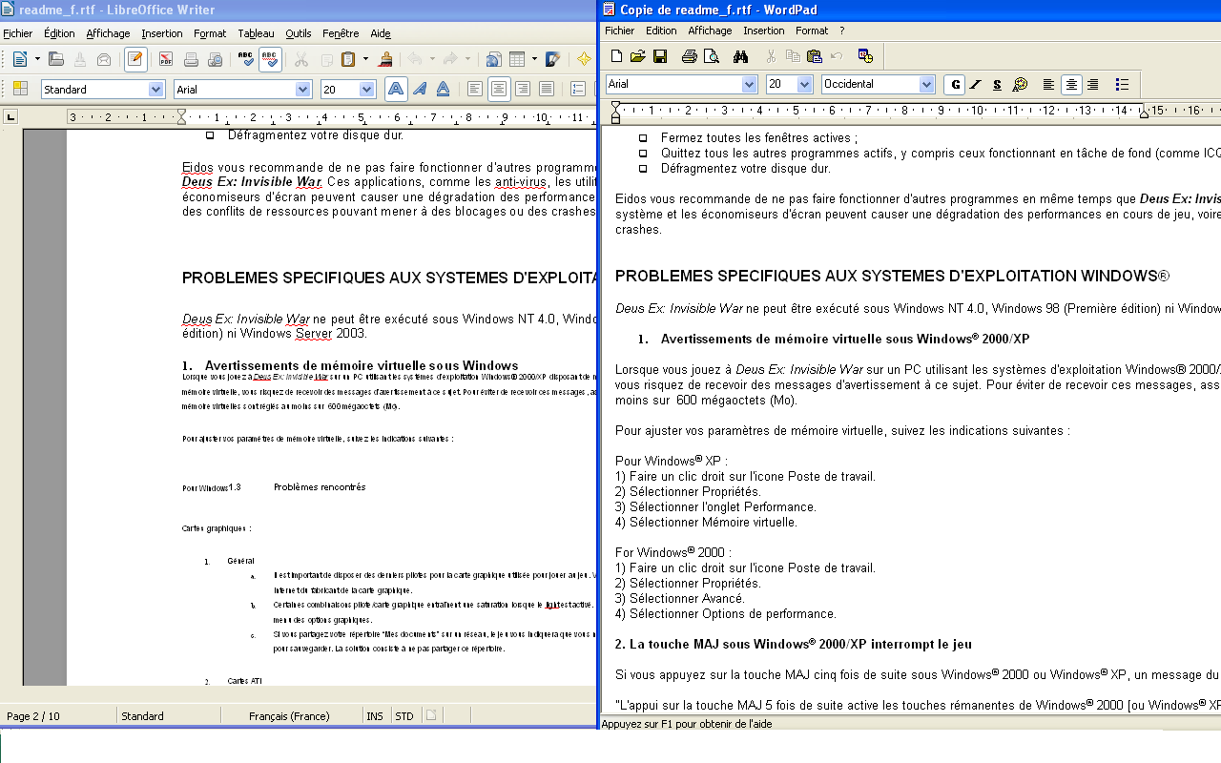Screen dimensions: 1221x763
Task: Toggle Italic formatting in LibreOffice
Action: 420,89
